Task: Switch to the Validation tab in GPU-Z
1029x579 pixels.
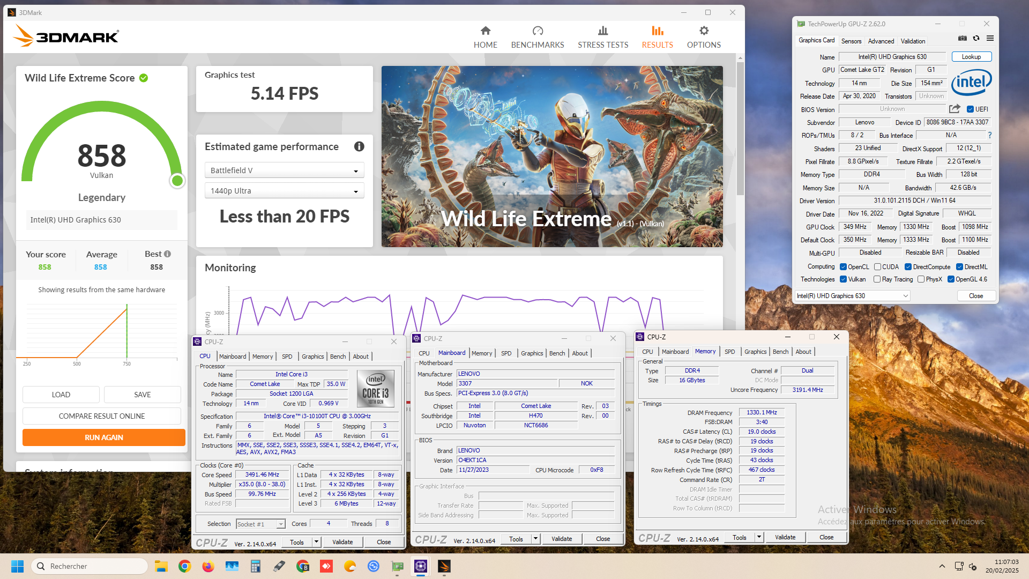Action: coord(913,41)
